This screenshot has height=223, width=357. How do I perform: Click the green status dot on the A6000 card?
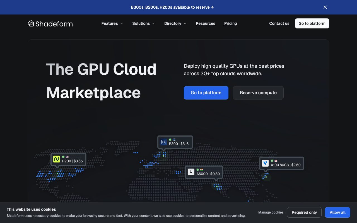pos(198,169)
